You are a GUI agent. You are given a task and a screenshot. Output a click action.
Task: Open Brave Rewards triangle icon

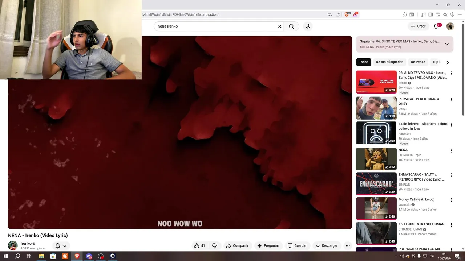355,14
